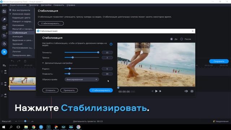Click the zoom in plus on scale
The width and height of the screenshot is (231, 130).
pyautogui.click(x=32, y=121)
